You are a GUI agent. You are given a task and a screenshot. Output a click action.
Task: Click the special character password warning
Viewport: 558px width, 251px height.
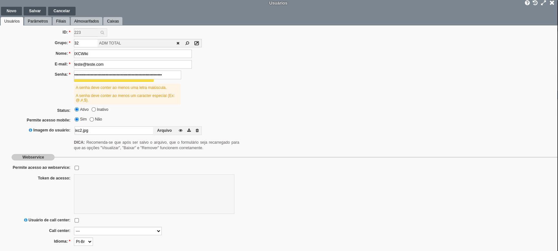[125, 98]
